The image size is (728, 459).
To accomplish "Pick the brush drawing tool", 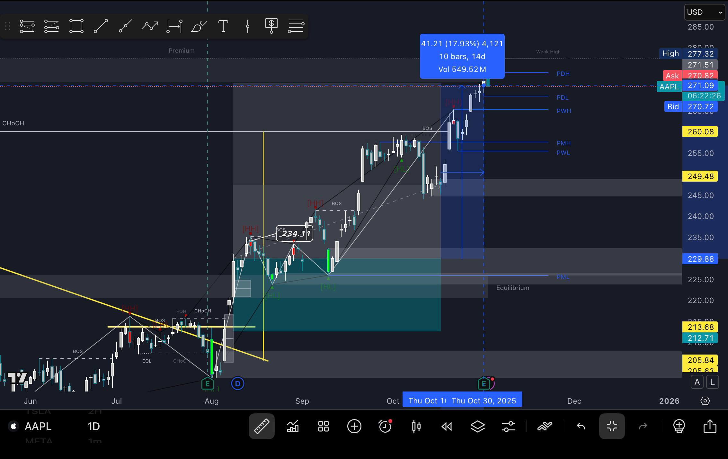I will click(x=199, y=26).
